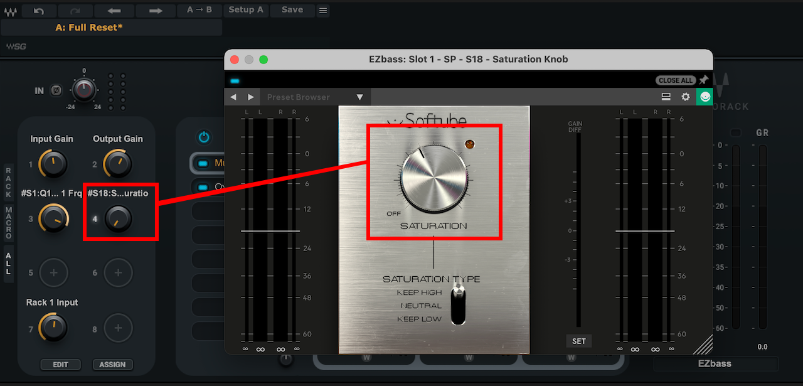The image size is (803, 386).
Task: Click macro 3 #S1:Q1 Frq knob
Action: click(x=53, y=219)
